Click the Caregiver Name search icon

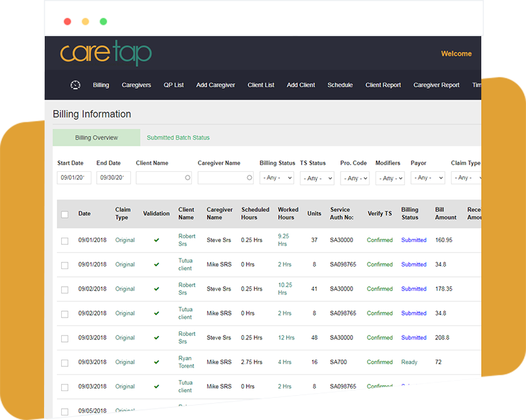[x=249, y=178]
